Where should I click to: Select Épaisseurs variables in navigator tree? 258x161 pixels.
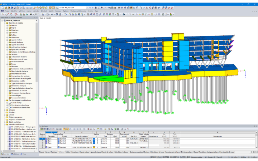[x=18, y=50]
